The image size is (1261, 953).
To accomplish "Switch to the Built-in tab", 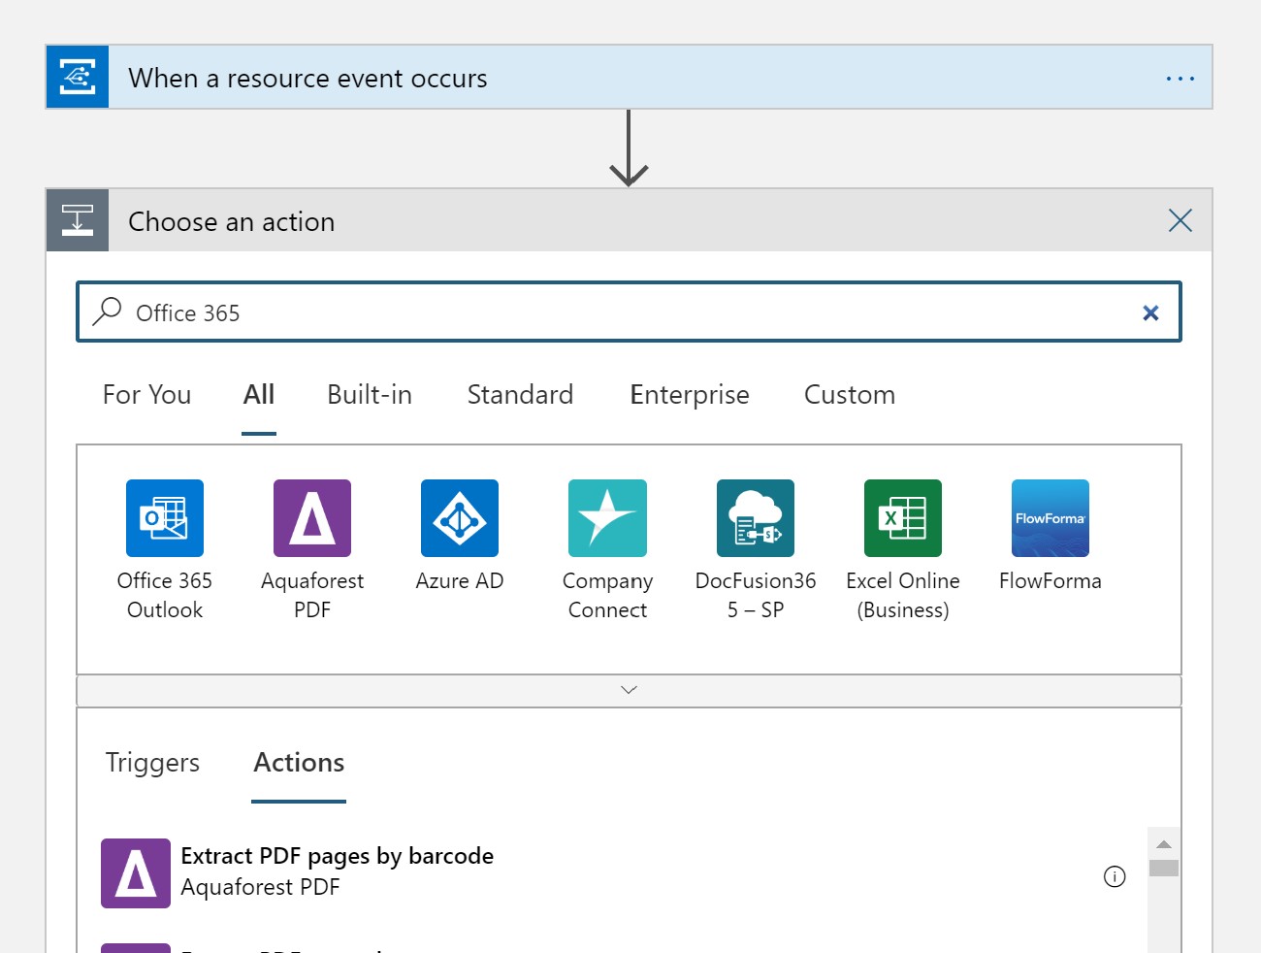I will (370, 395).
